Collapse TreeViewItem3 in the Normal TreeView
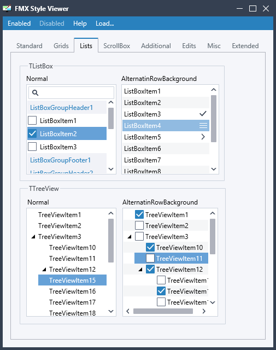Image resolution: width=276 pixels, height=350 pixels. click(x=33, y=237)
